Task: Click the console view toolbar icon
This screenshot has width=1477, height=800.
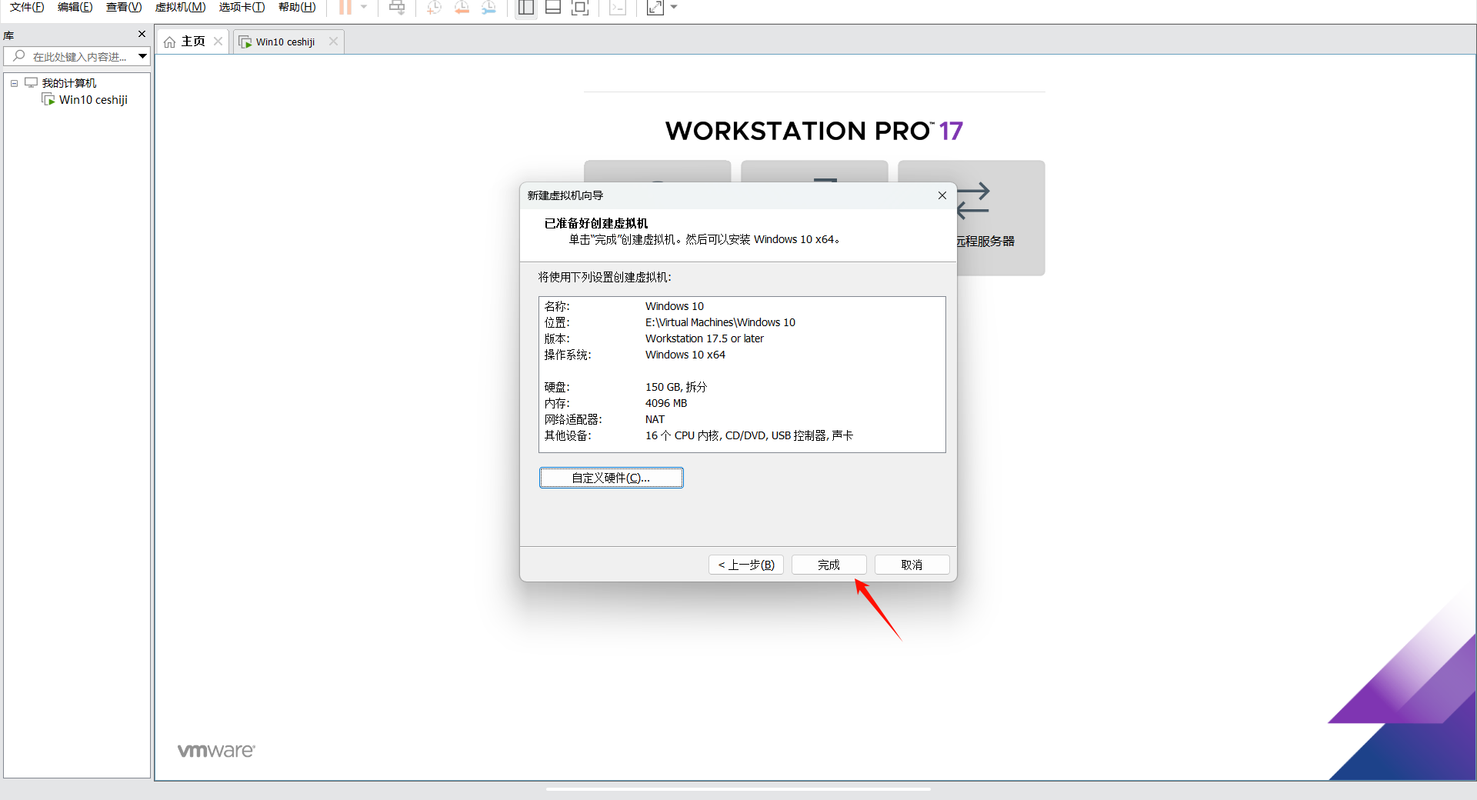Action: pos(618,8)
